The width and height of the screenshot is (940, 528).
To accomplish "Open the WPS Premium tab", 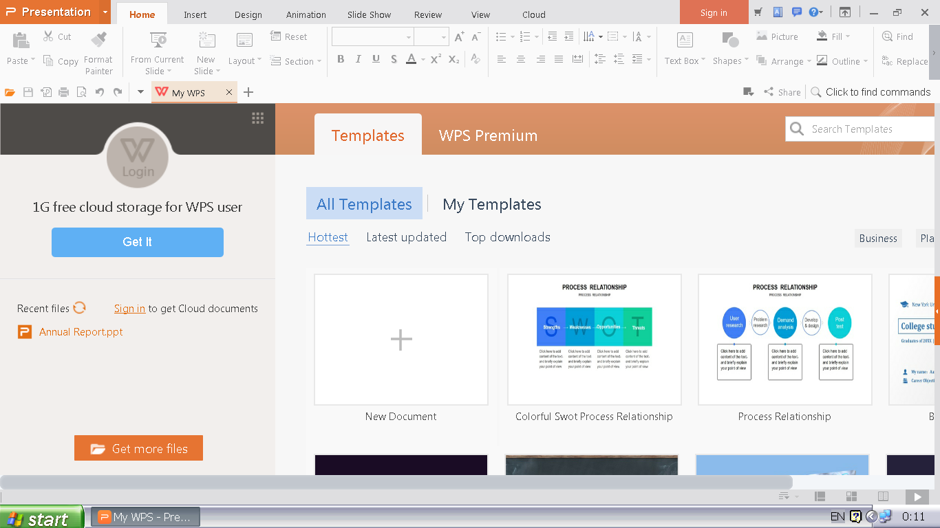I will (x=487, y=135).
